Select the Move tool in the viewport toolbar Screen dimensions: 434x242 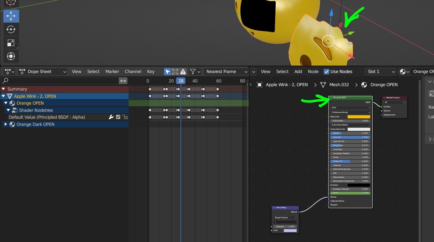11,16
